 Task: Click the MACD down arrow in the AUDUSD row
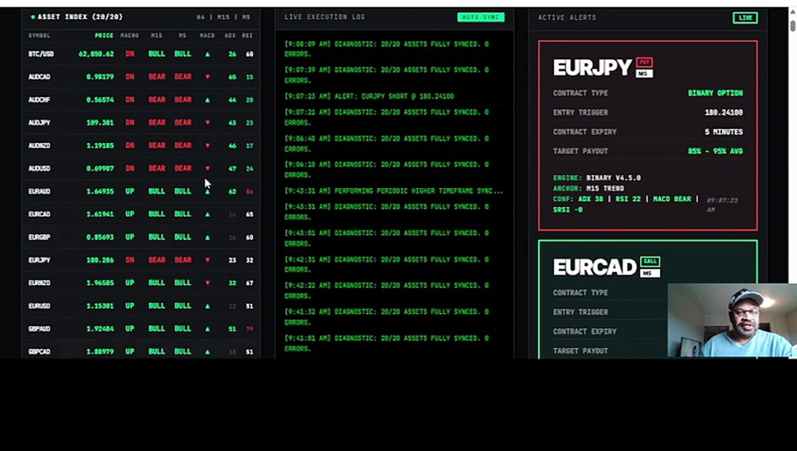[x=207, y=168]
